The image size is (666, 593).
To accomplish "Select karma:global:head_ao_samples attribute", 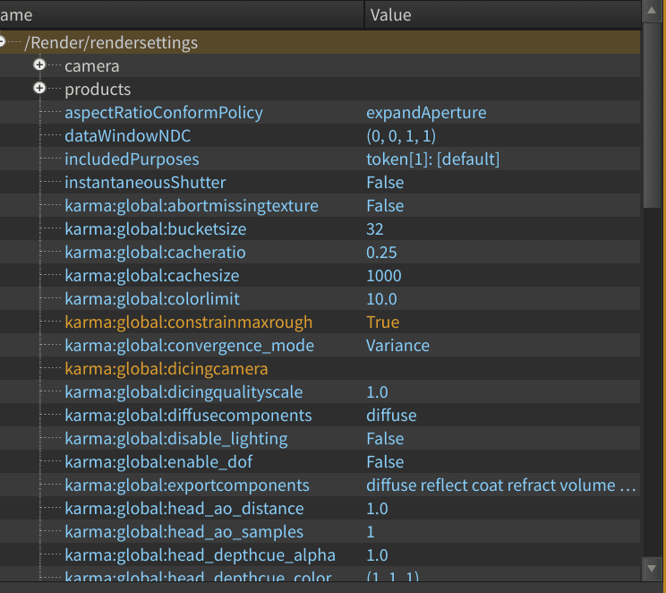I will 184,532.
